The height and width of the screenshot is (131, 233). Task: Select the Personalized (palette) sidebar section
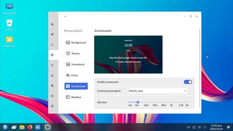point(52,55)
